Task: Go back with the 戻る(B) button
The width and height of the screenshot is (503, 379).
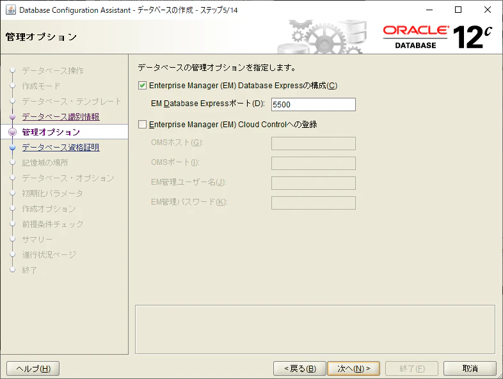Action: click(299, 368)
